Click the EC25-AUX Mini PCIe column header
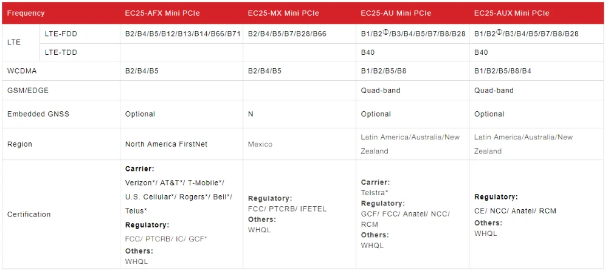The height and width of the screenshot is (270, 608). (x=511, y=13)
